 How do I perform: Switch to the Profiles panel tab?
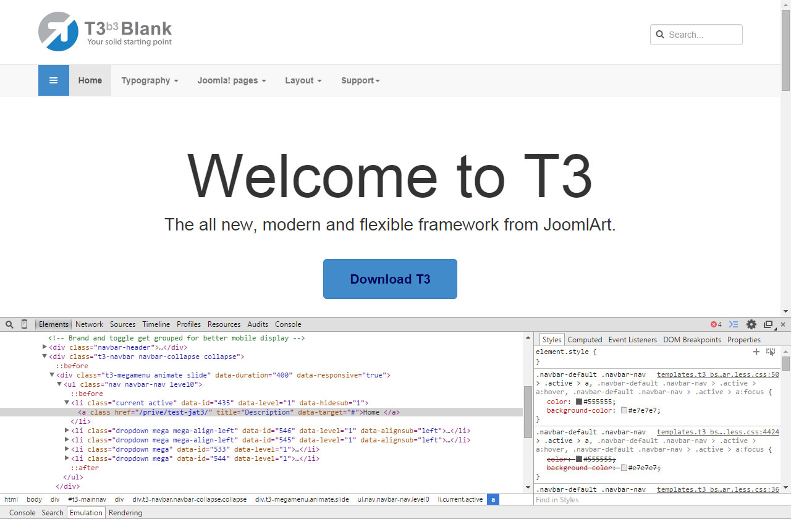(189, 324)
